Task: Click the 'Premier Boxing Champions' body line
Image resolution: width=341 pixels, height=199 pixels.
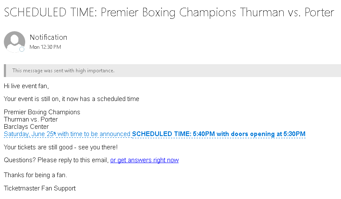Action: tap(42, 112)
